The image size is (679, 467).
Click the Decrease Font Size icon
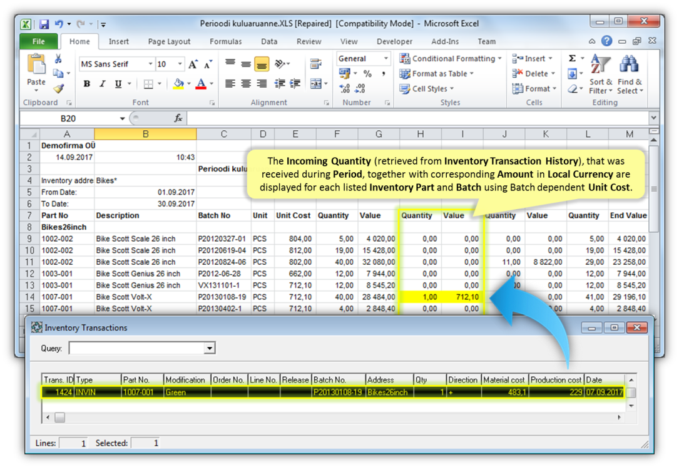coord(208,64)
